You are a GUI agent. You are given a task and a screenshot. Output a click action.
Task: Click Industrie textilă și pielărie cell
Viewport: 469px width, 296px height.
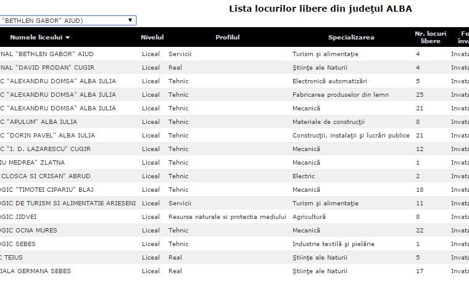[333, 244]
